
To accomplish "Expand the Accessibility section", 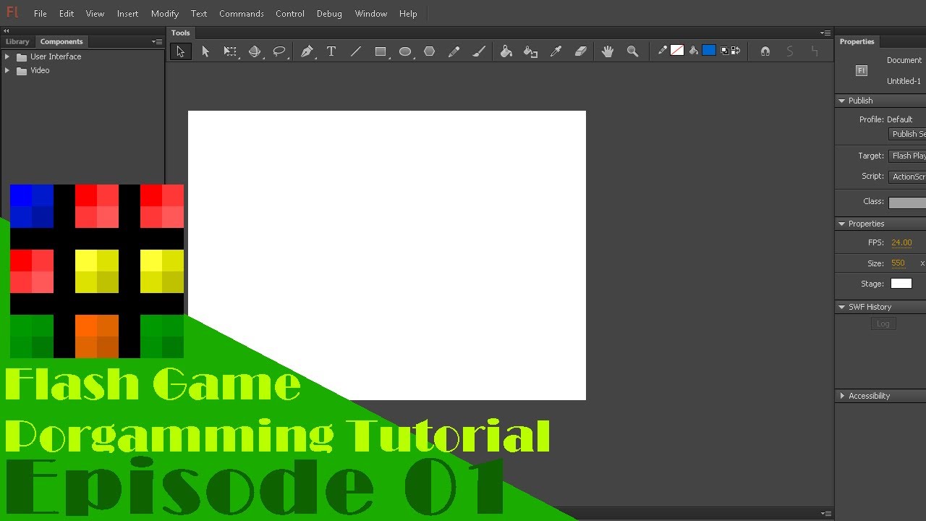I will pos(842,396).
